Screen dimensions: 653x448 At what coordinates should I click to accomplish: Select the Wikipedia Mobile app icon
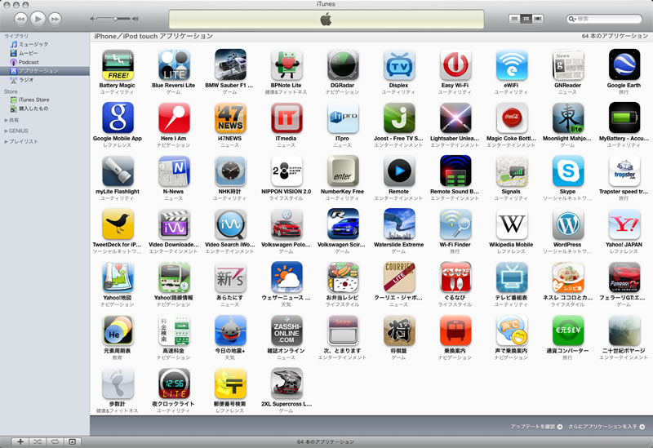(x=512, y=224)
